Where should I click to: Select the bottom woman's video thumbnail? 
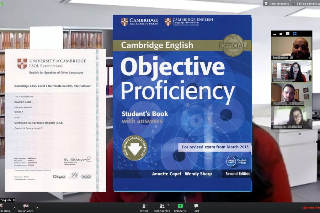click(x=292, y=118)
